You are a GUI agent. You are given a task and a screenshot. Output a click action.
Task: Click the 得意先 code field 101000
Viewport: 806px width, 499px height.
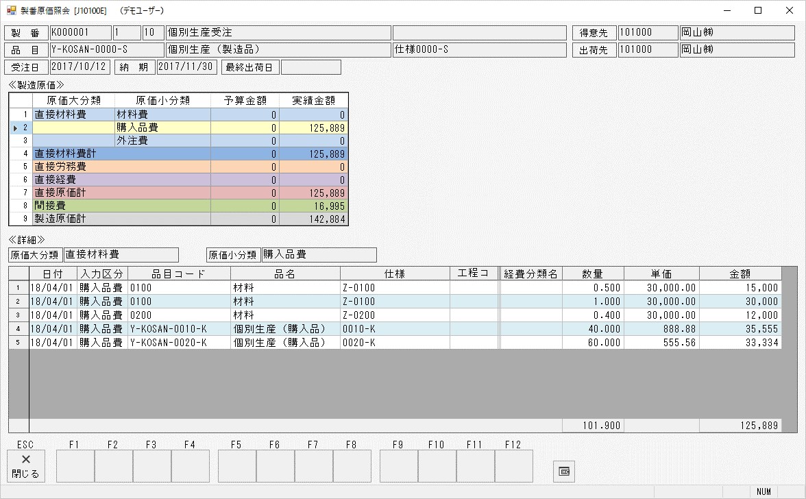click(646, 33)
